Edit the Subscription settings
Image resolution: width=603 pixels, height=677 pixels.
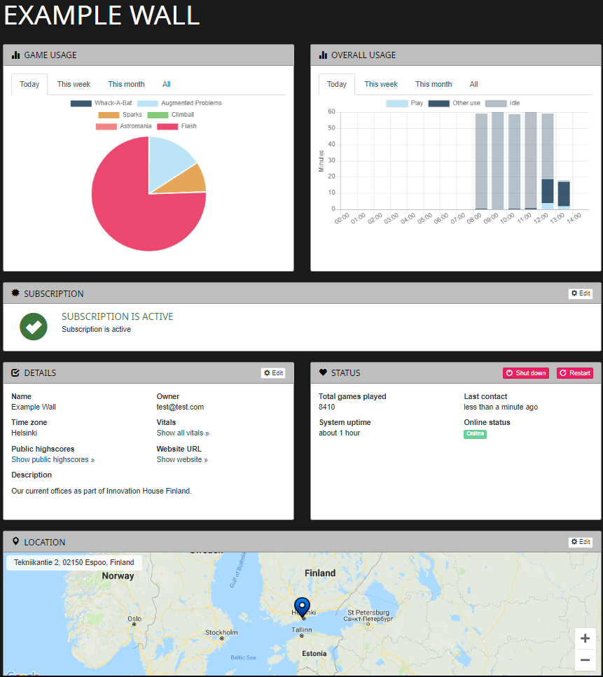coord(581,293)
